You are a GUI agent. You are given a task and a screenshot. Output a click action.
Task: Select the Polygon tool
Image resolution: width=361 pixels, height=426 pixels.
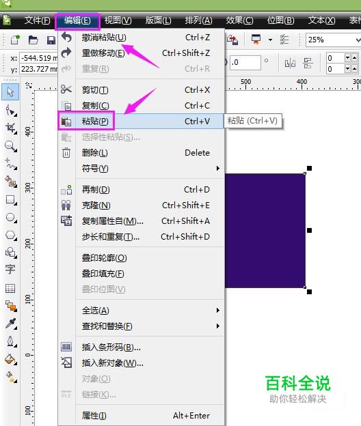[11, 235]
